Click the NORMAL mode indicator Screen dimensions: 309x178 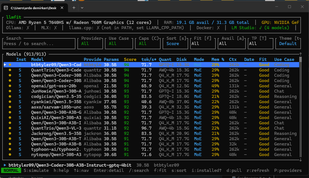coord(11,170)
